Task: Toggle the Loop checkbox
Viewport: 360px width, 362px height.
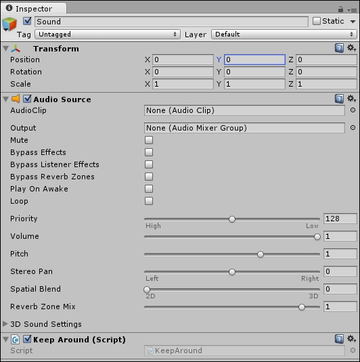Action: 149,201
